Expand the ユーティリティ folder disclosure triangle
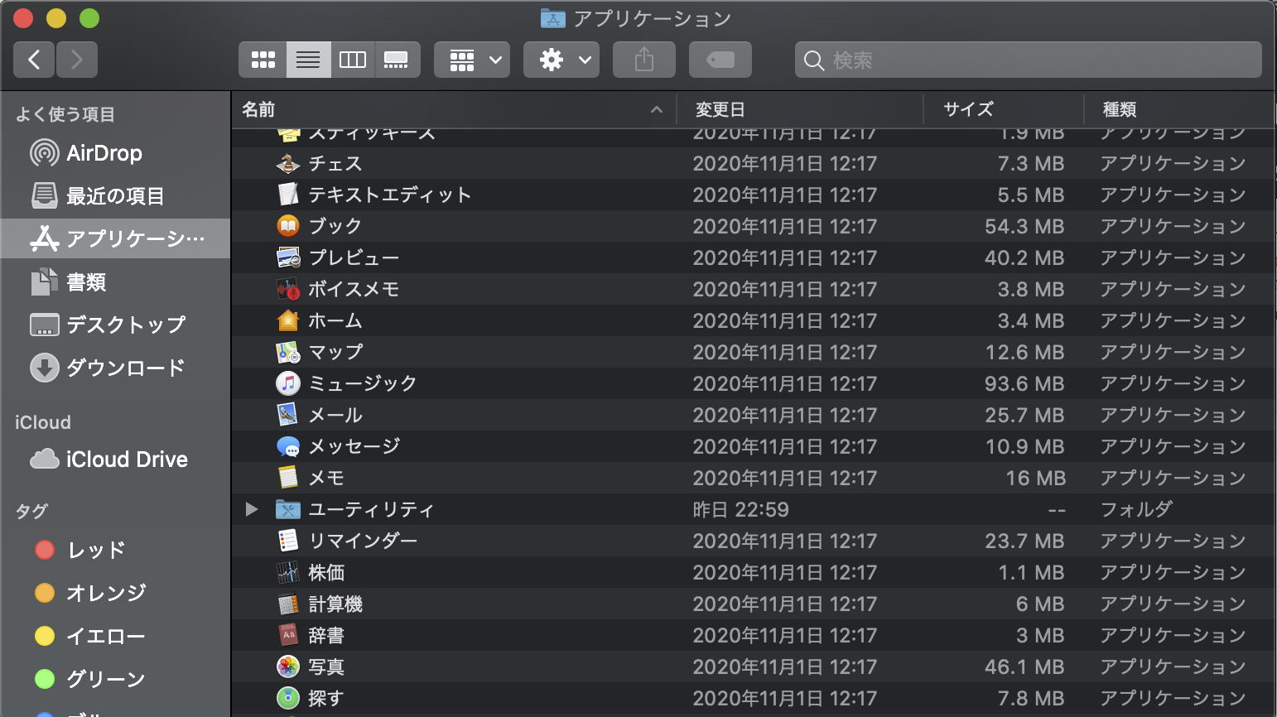 click(x=252, y=509)
